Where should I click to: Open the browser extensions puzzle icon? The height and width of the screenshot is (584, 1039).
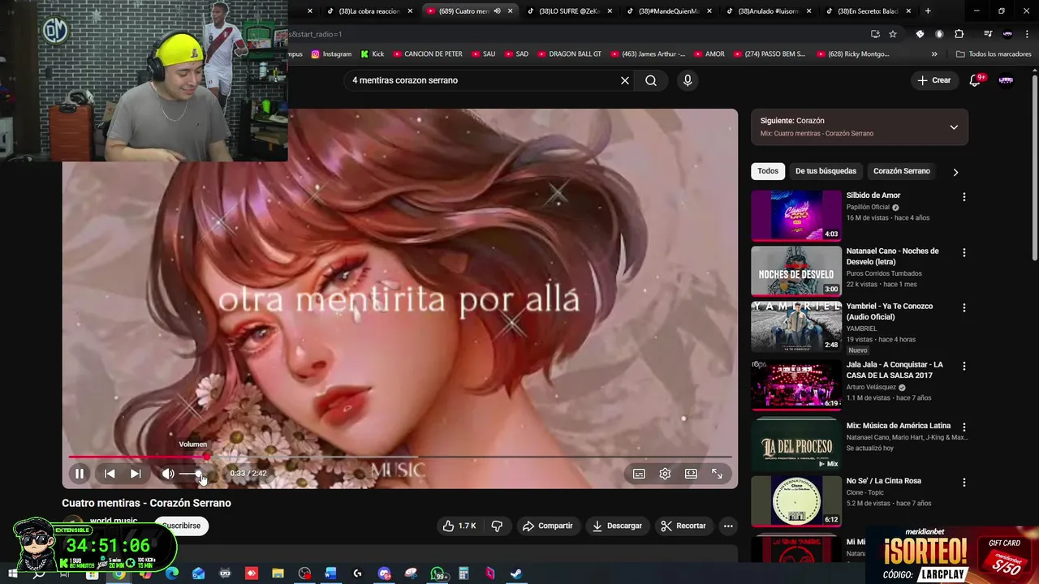click(959, 34)
